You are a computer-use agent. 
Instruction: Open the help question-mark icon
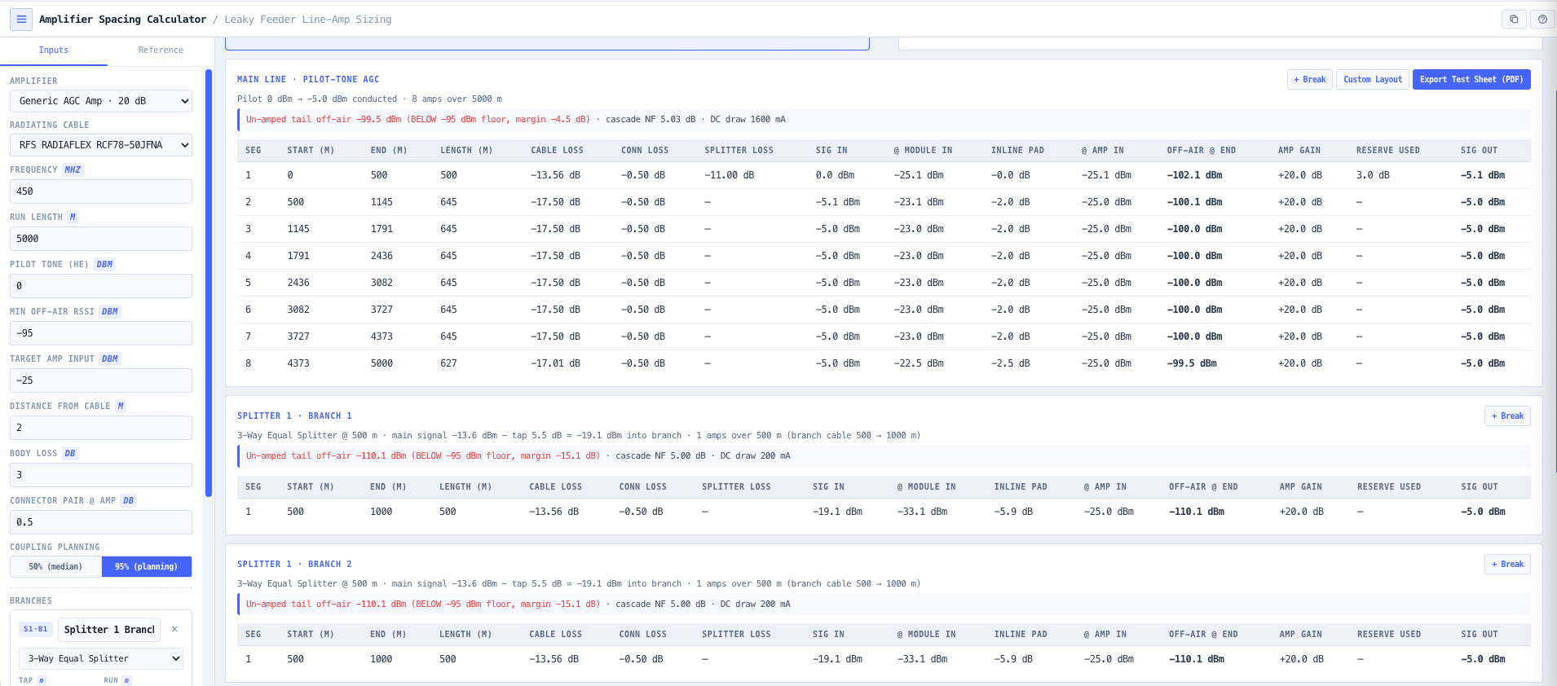1542,19
